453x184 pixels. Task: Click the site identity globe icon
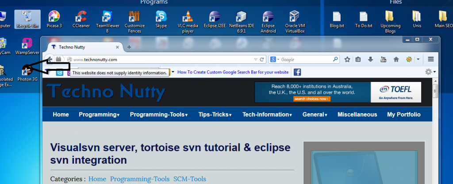(69, 60)
